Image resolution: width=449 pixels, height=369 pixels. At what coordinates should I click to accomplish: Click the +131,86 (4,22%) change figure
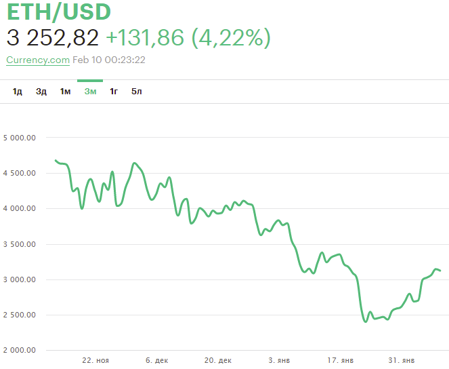point(188,38)
